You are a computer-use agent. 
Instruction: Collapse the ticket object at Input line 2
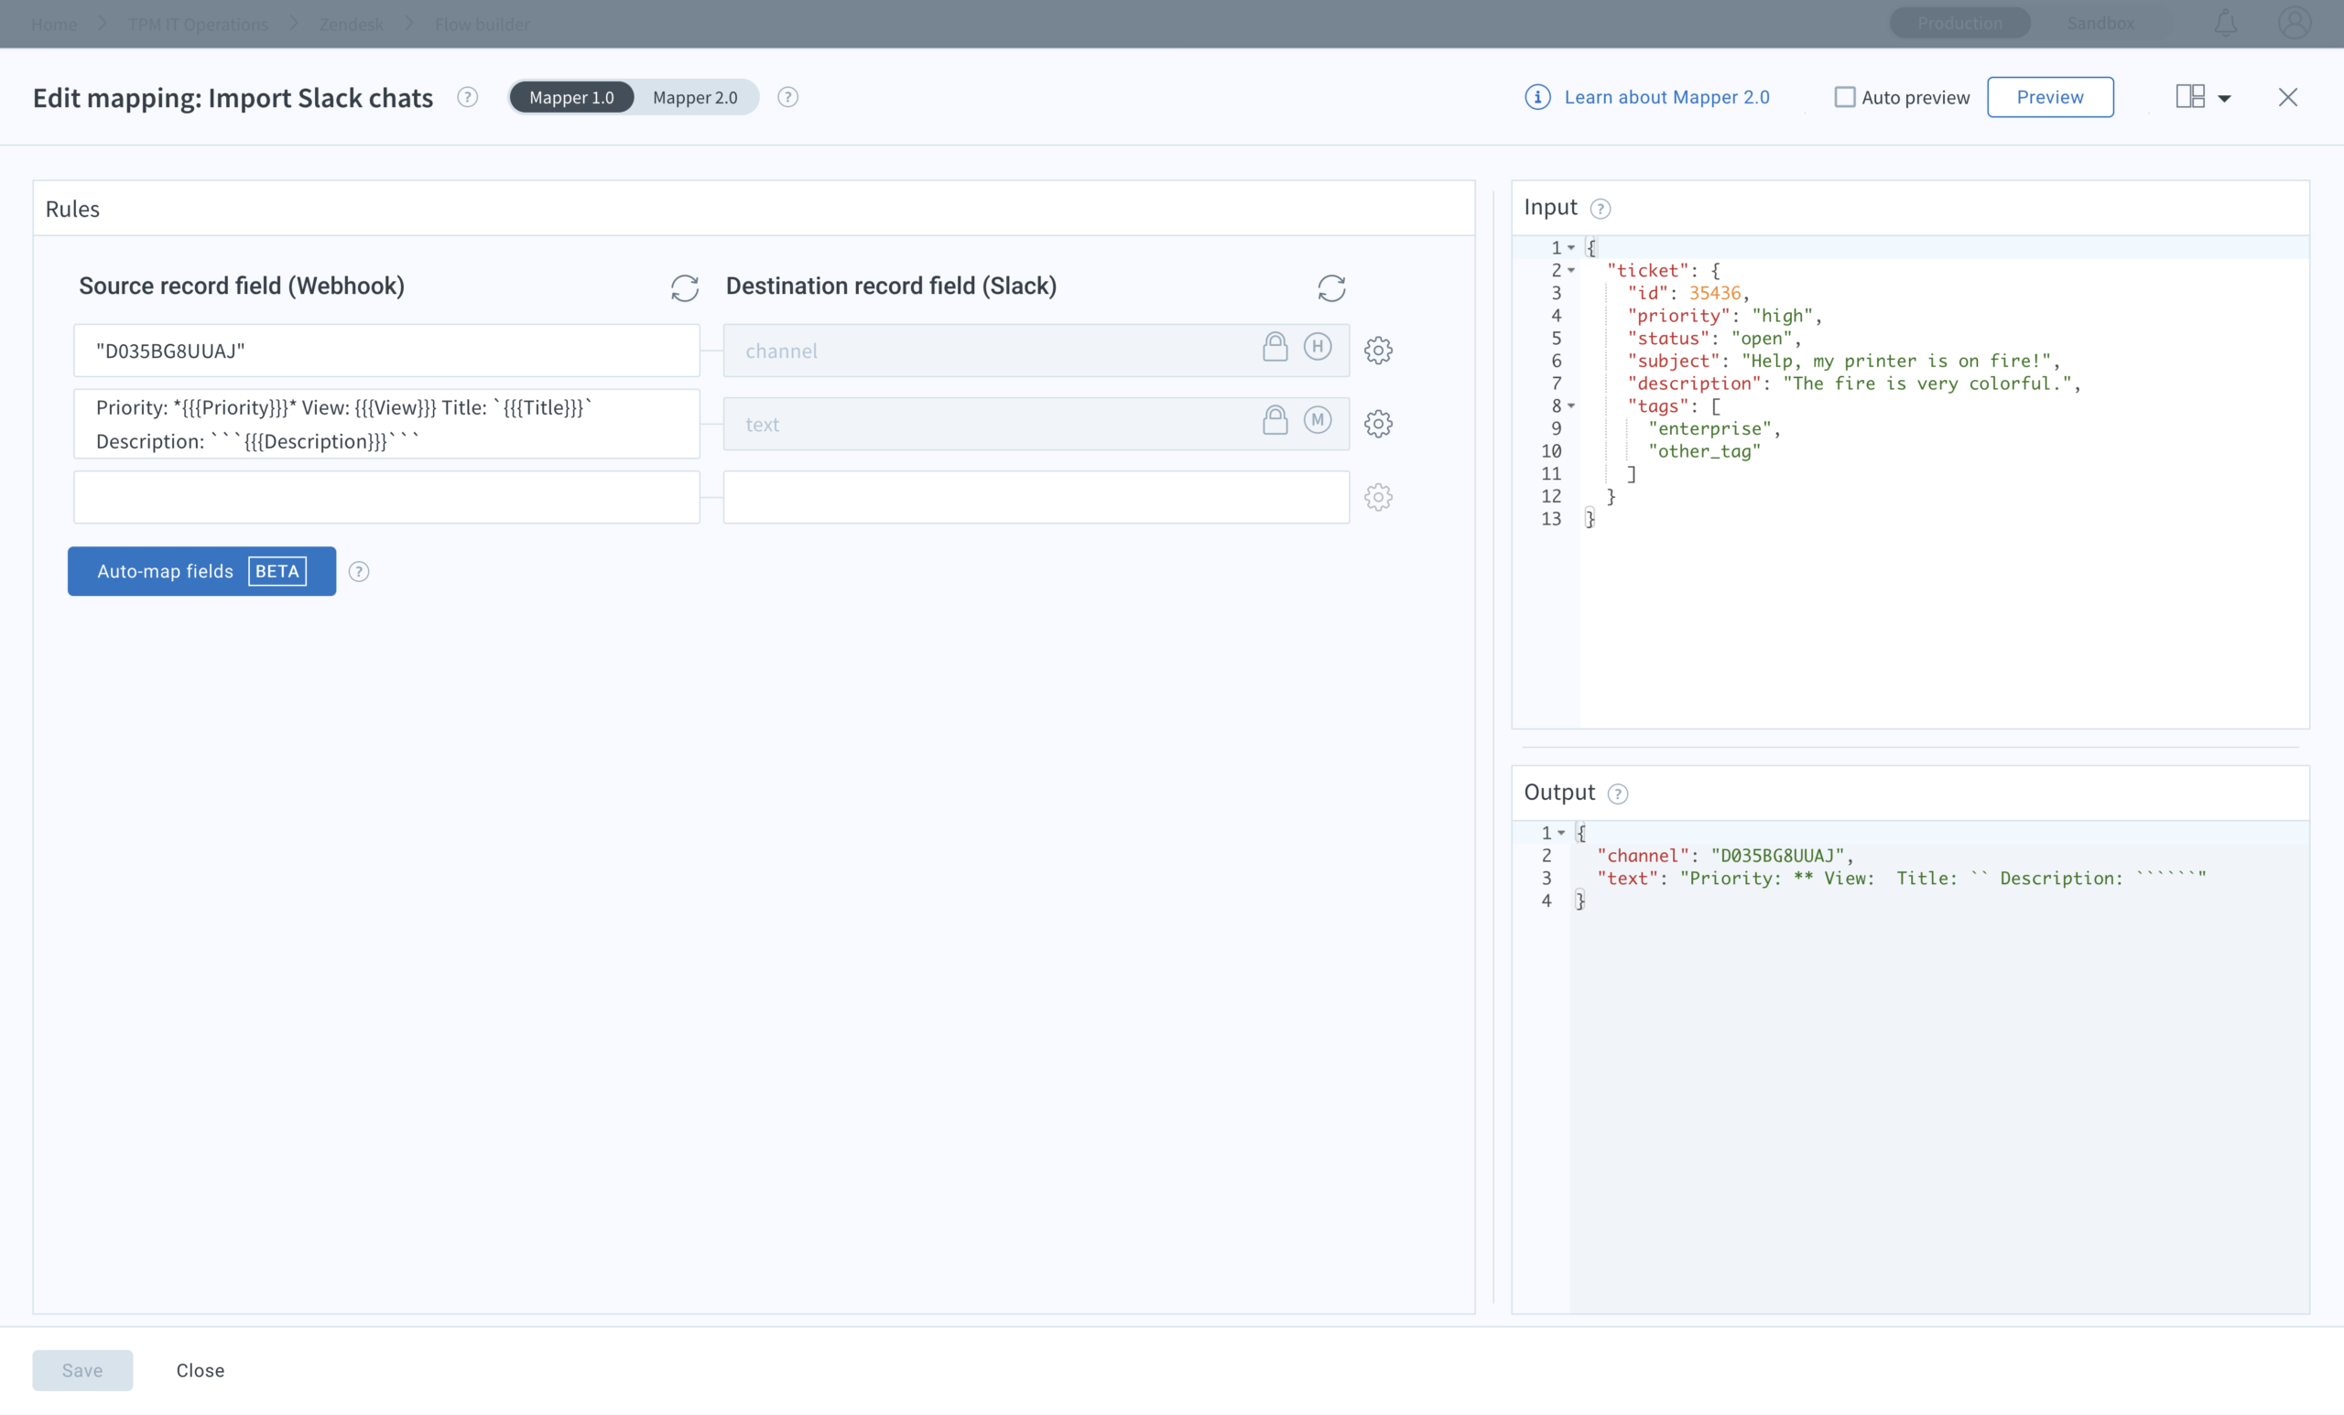point(1571,271)
